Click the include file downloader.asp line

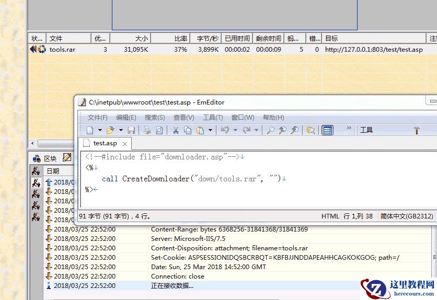pyautogui.click(x=162, y=157)
